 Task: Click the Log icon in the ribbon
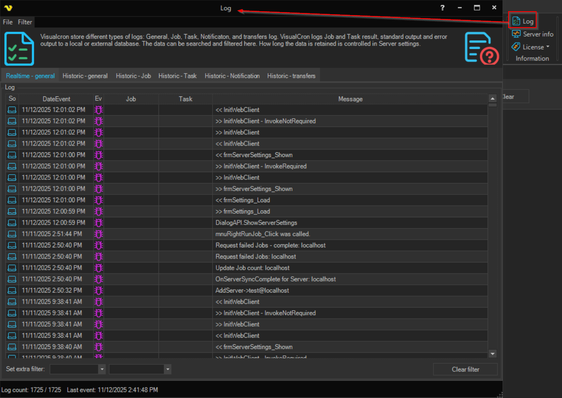(516, 21)
